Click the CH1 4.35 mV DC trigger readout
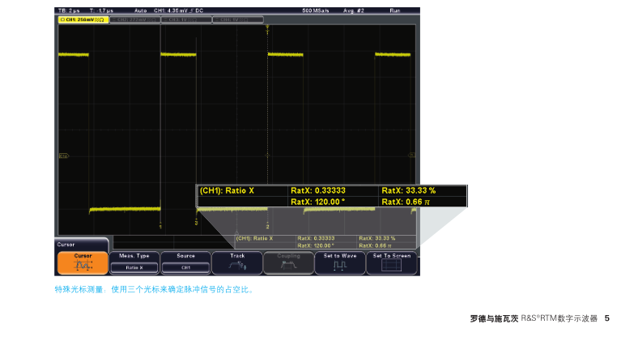Screen dimensions: 638x341 coord(179,11)
